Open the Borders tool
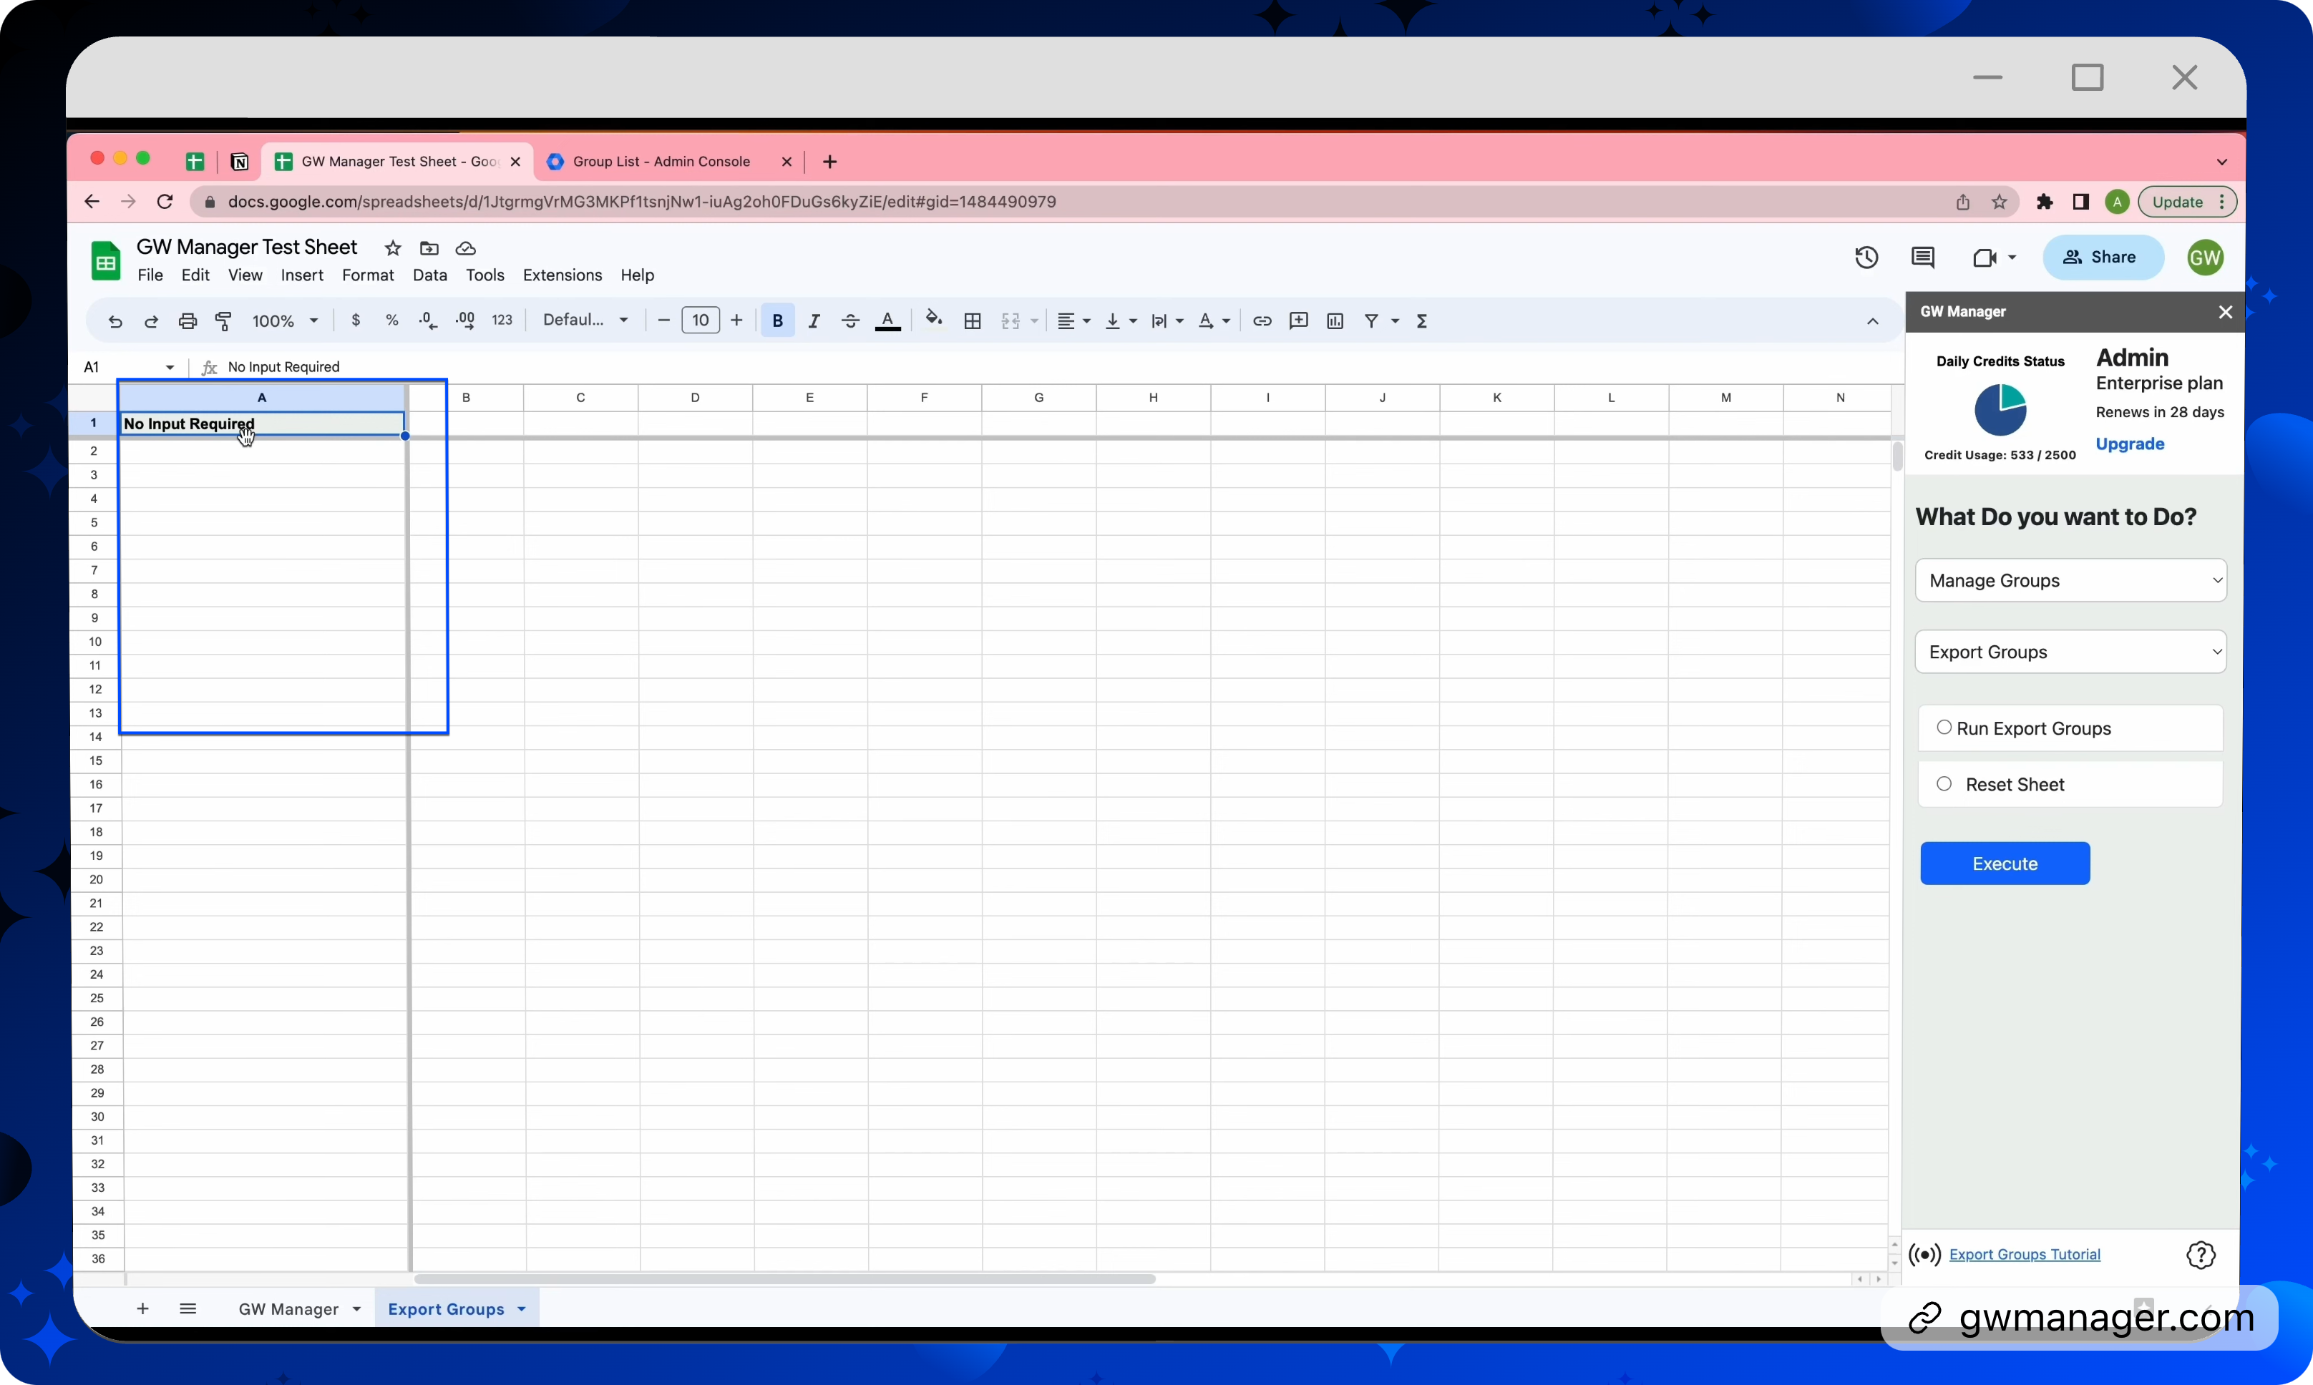The image size is (2313, 1385). (x=973, y=320)
